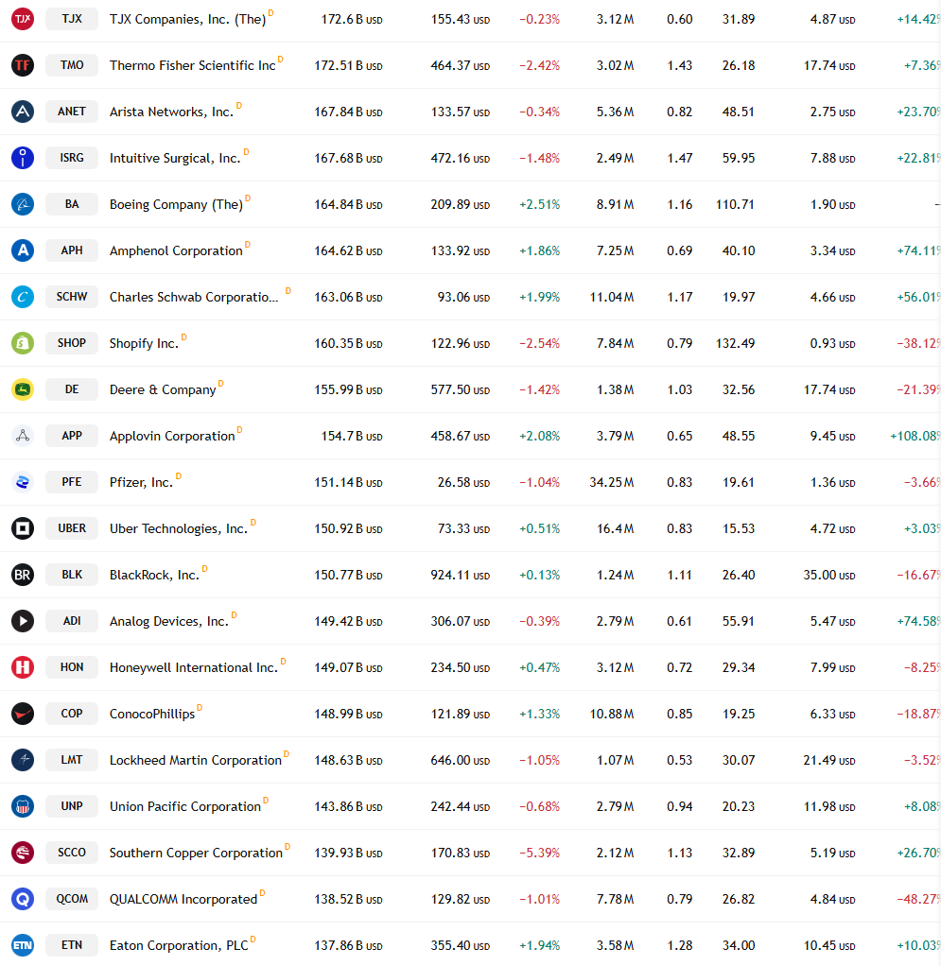Click the −5.39% change for SCCO
The height and width of the screenshot is (966, 941).
(539, 853)
